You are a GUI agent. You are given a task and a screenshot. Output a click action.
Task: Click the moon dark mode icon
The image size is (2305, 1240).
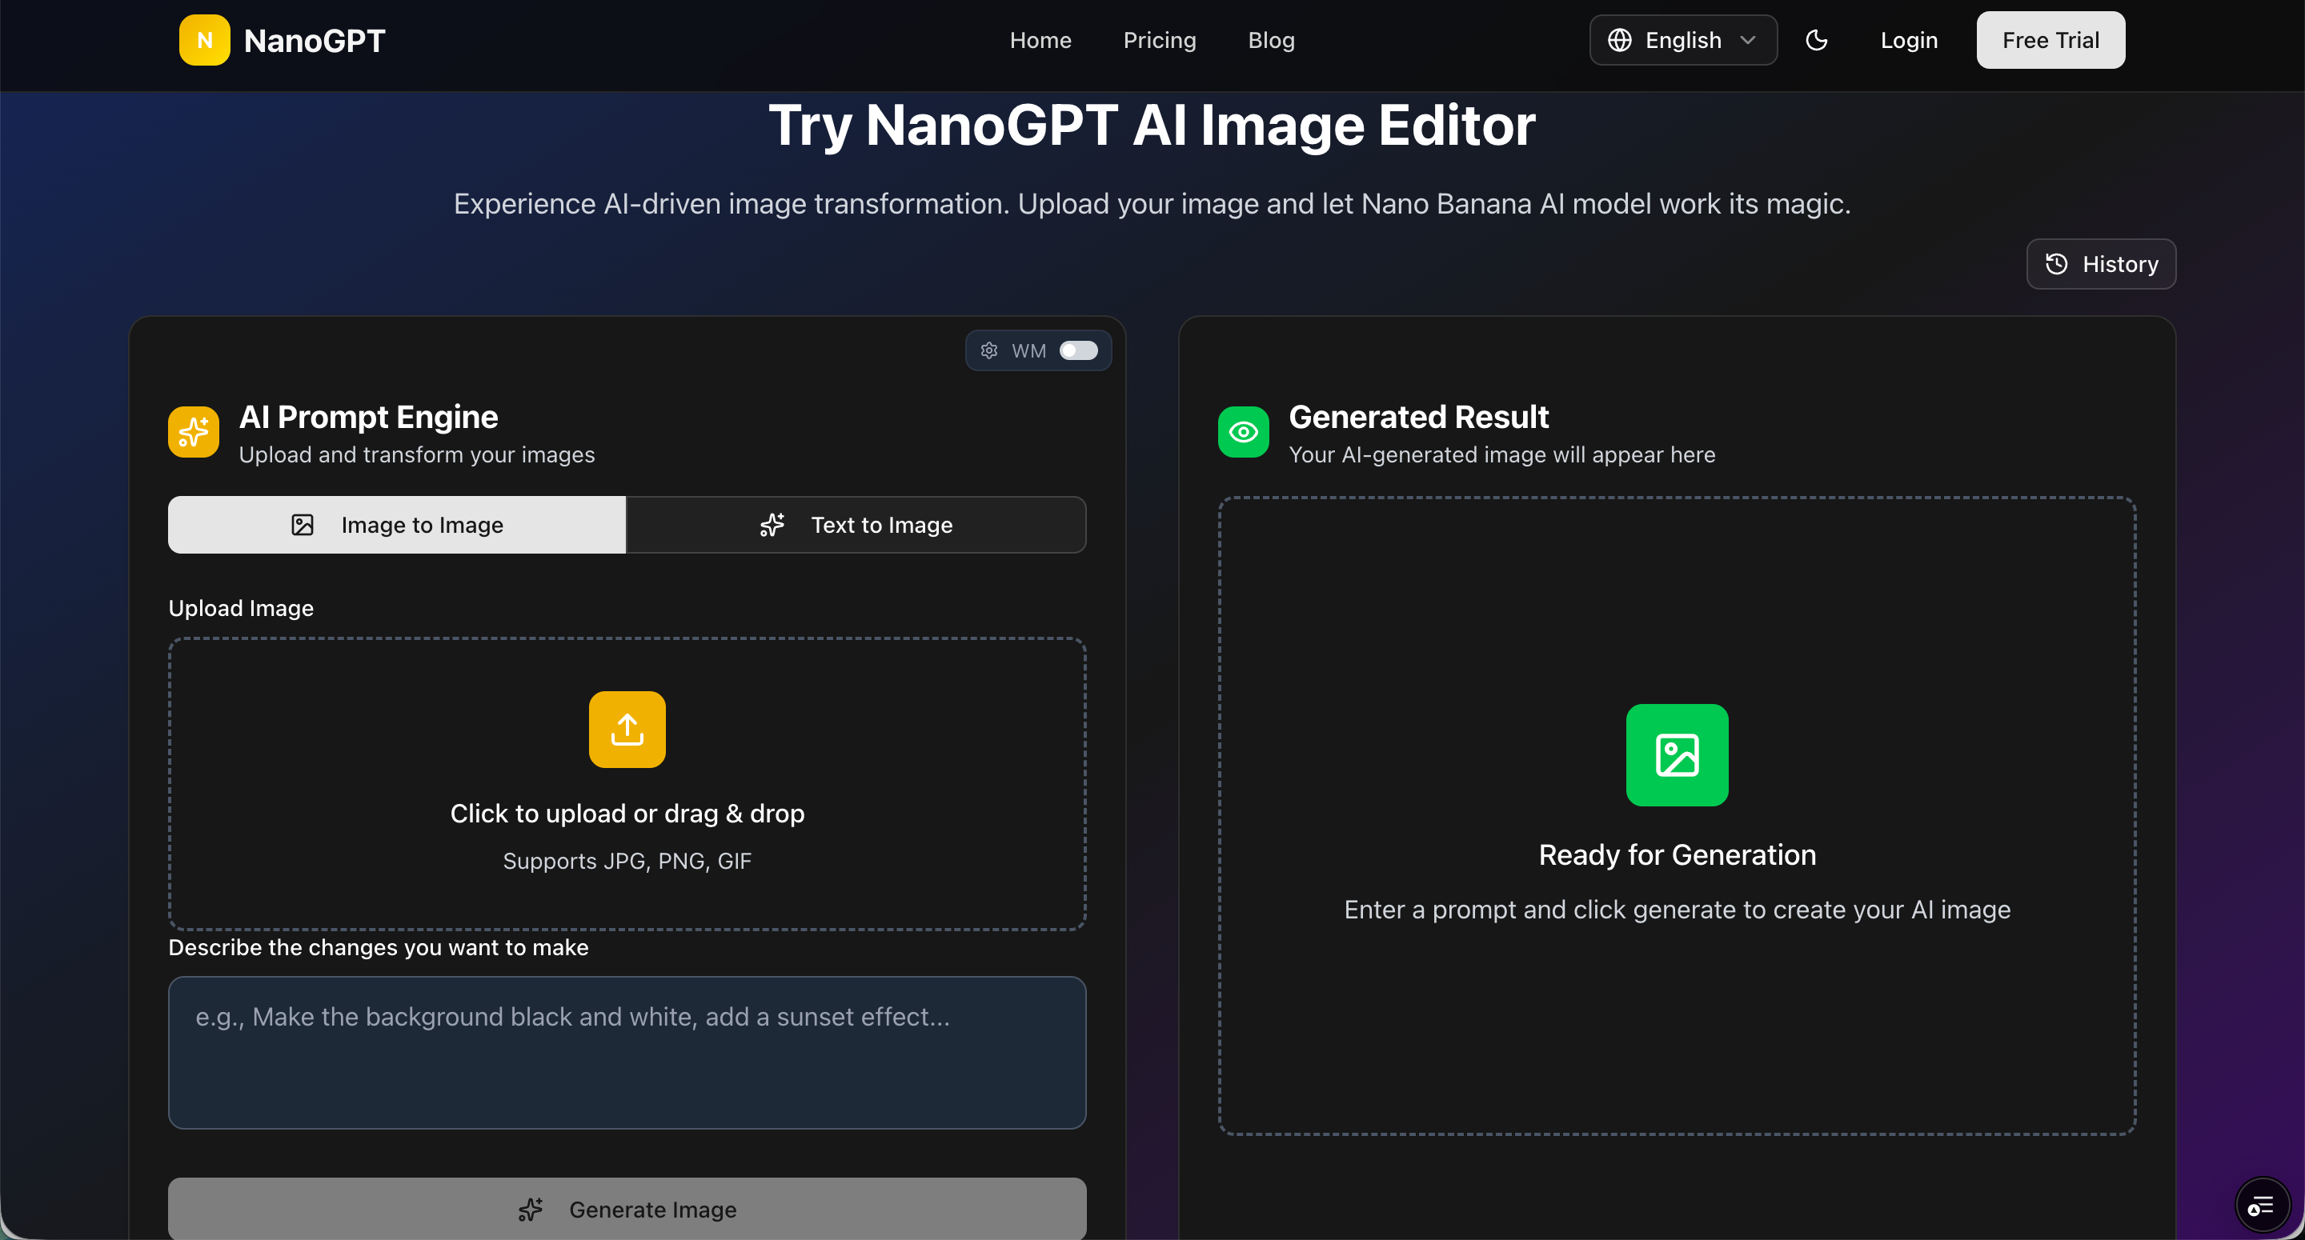pos(1818,39)
